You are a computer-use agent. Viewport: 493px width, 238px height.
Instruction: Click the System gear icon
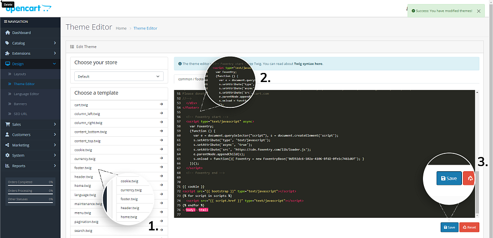(x=8, y=155)
